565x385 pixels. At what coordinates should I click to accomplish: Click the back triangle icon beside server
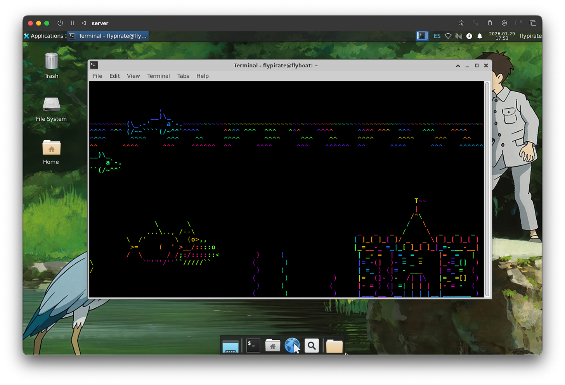click(x=84, y=23)
